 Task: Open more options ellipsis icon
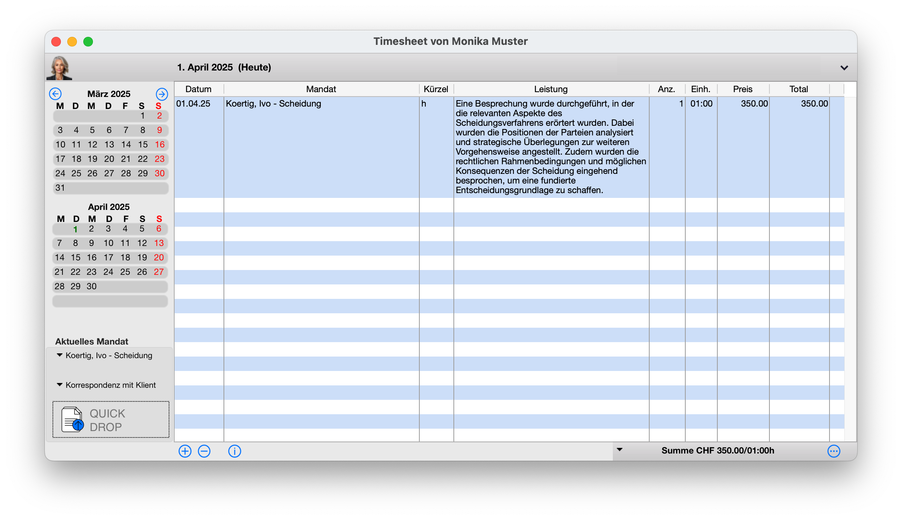tap(834, 451)
